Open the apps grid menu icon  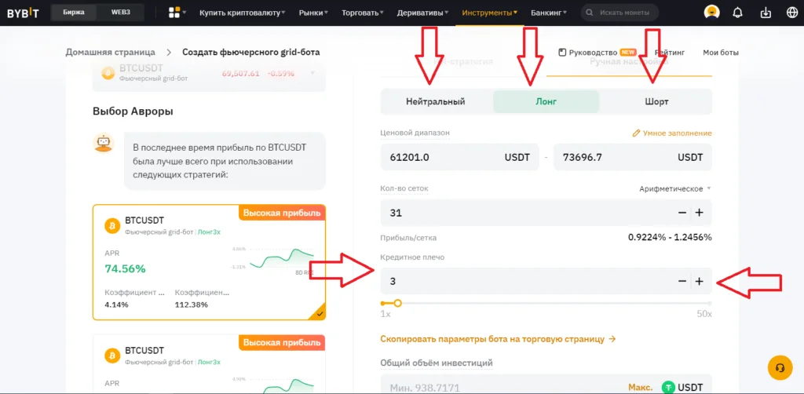[x=177, y=13]
